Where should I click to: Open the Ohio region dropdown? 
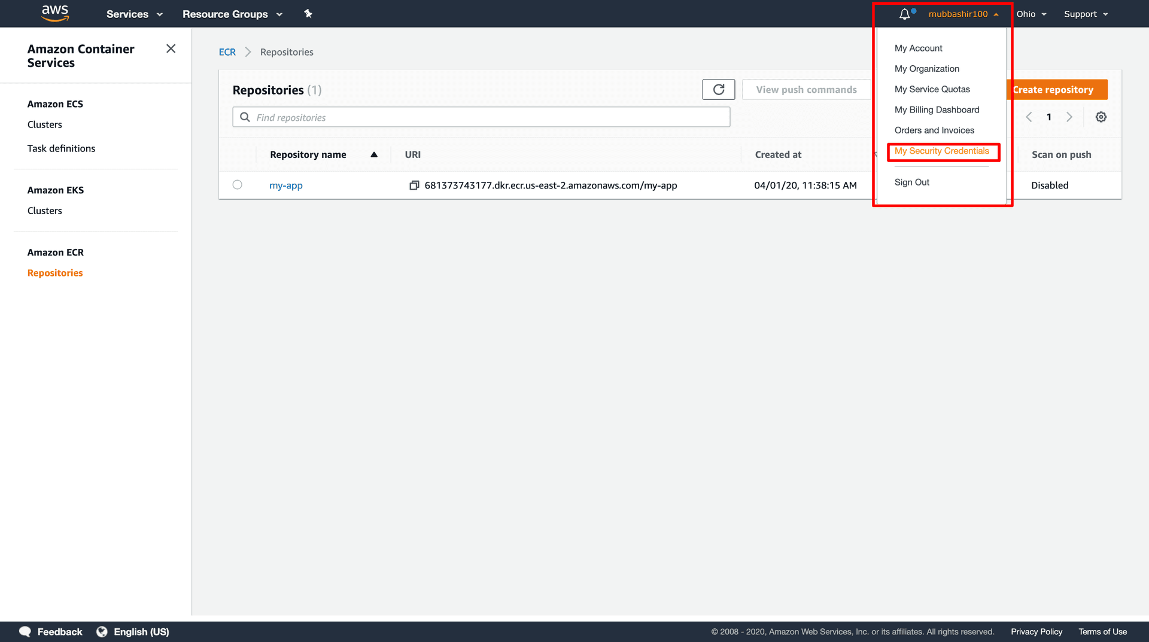(1032, 14)
